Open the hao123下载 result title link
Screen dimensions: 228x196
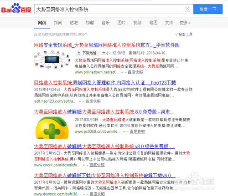click(105, 83)
